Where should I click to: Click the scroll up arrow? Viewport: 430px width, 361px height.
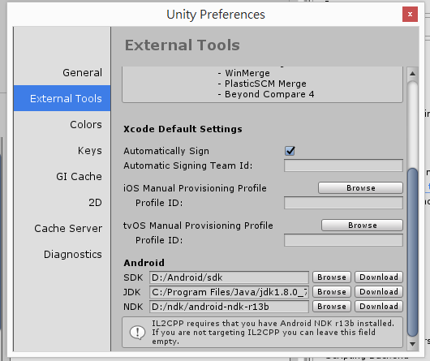tap(412, 74)
